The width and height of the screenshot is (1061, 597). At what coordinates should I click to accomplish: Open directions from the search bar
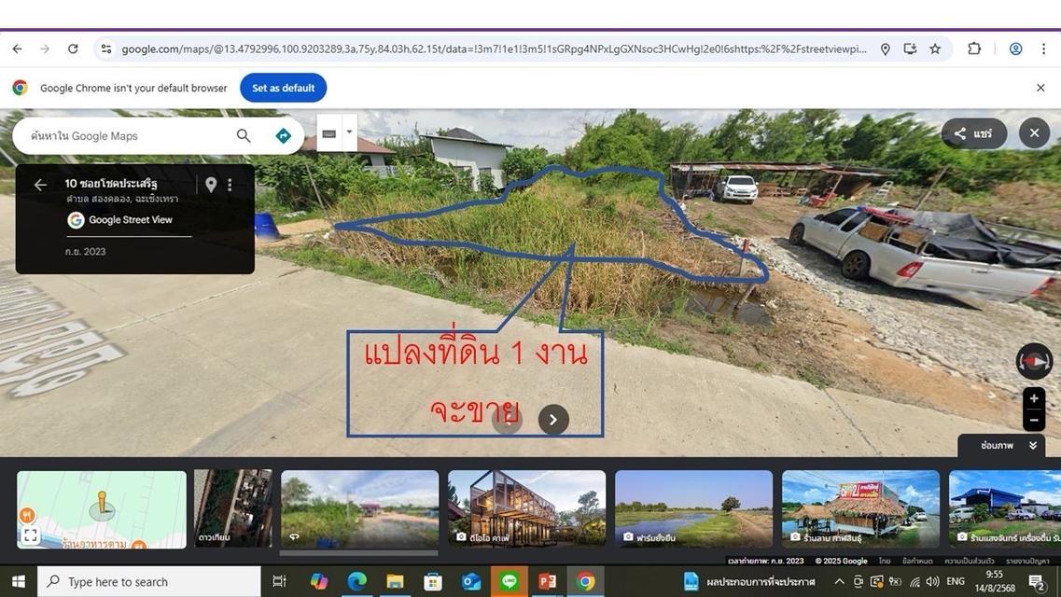[283, 134]
